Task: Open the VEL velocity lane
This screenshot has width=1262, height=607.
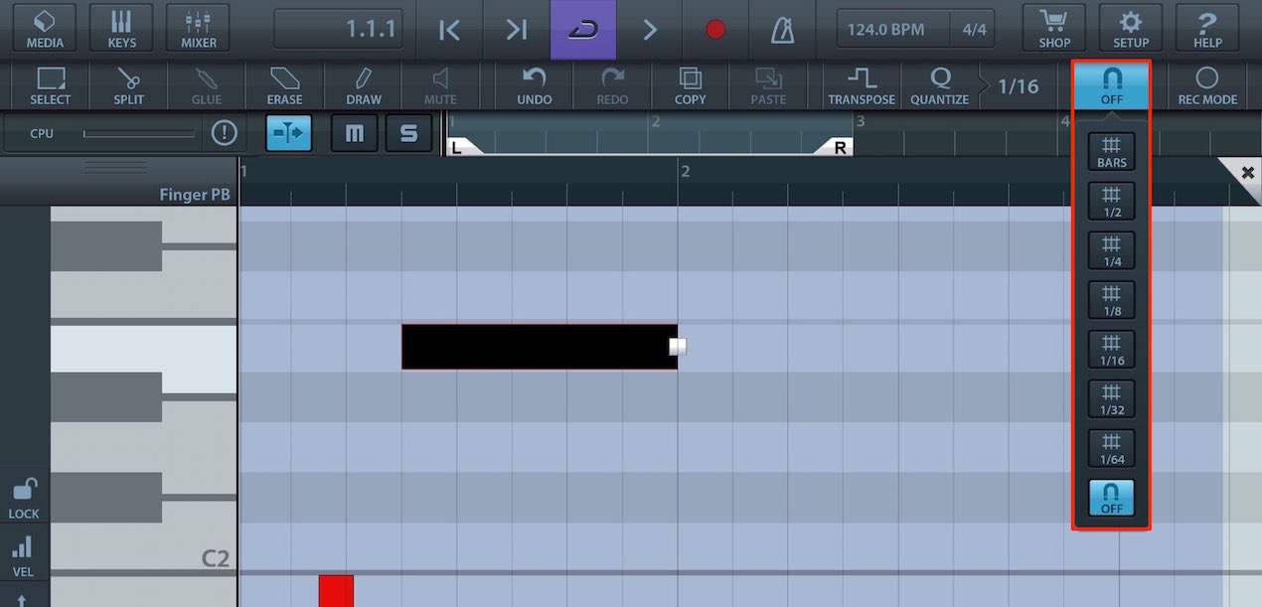Action: coord(24,556)
